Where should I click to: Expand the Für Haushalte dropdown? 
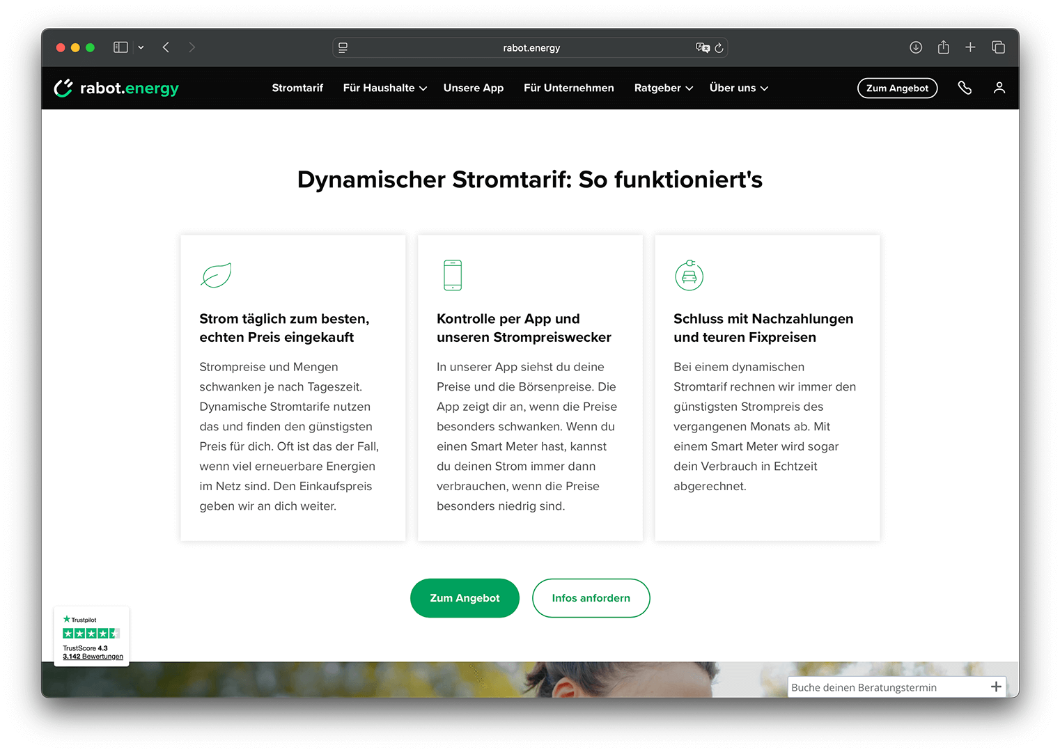click(384, 88)
